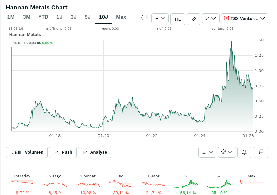
Task: Open the line drawing tool dropdown
Action: 211,19
